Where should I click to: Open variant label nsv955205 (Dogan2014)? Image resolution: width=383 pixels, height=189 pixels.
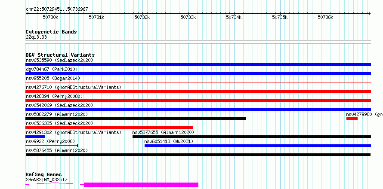[x=53, y=78]
